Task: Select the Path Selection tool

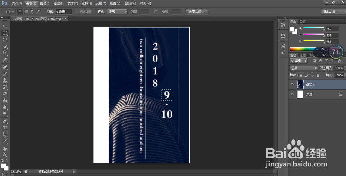Action: click(x=4, y=135)
